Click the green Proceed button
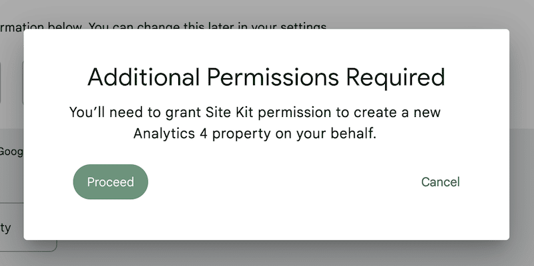Screen dimensions: 534x266 pyautogui.click(x=111, y=182)
